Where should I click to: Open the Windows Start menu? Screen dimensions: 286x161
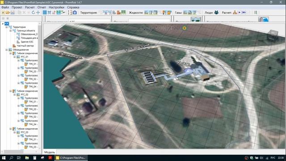(x=4, y=158)
